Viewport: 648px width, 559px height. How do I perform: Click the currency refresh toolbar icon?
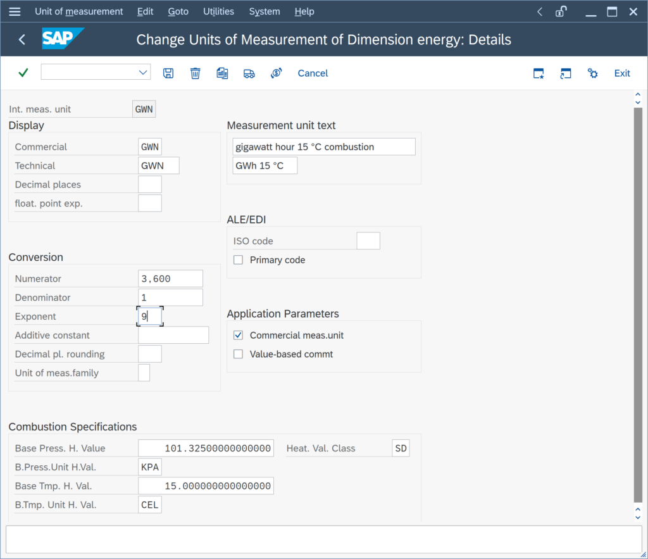(276, 73)
